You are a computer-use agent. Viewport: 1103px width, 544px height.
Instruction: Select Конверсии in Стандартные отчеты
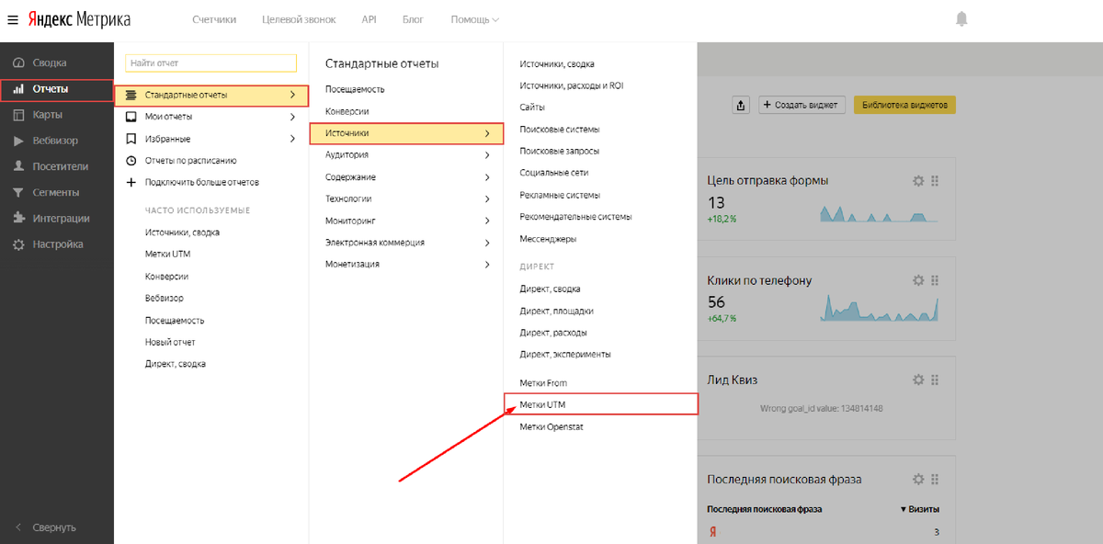click(347, 111)
